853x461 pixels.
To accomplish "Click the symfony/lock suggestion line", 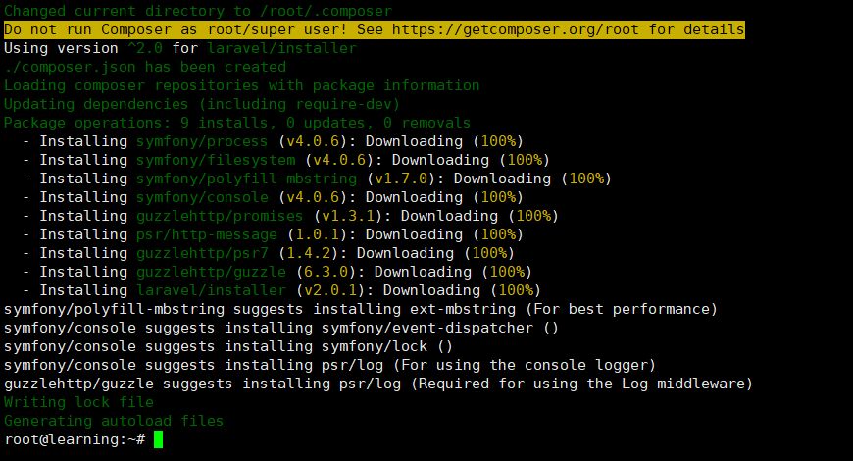I will (x=227, y=346).
